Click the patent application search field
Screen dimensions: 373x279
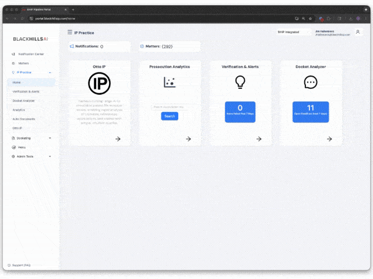point(170,107)
